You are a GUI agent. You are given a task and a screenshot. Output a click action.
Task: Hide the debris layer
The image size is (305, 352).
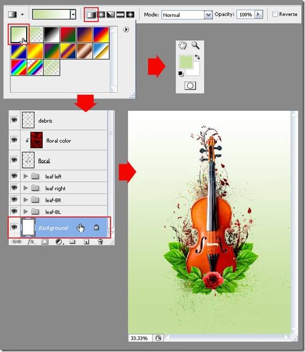click(14, 120)
